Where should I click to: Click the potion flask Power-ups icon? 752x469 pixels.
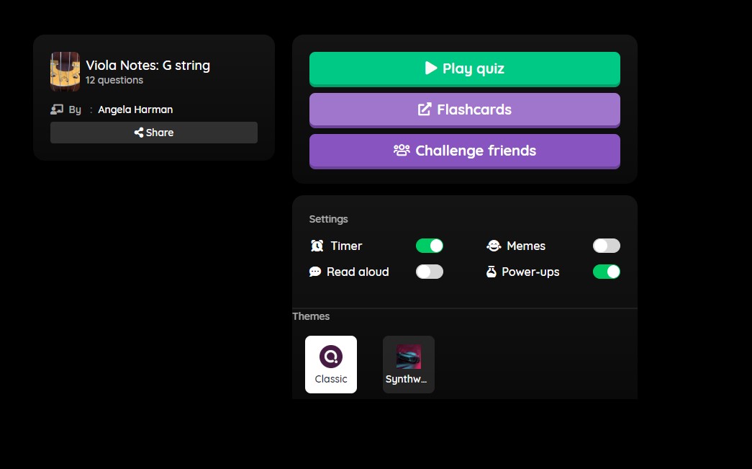(491, 272)
